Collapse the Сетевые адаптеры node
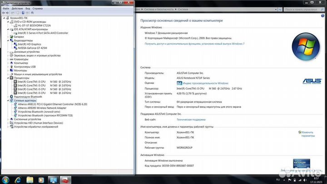Image resolution: width=327 pixels, height=184 pixels. (x=8, y=100)
